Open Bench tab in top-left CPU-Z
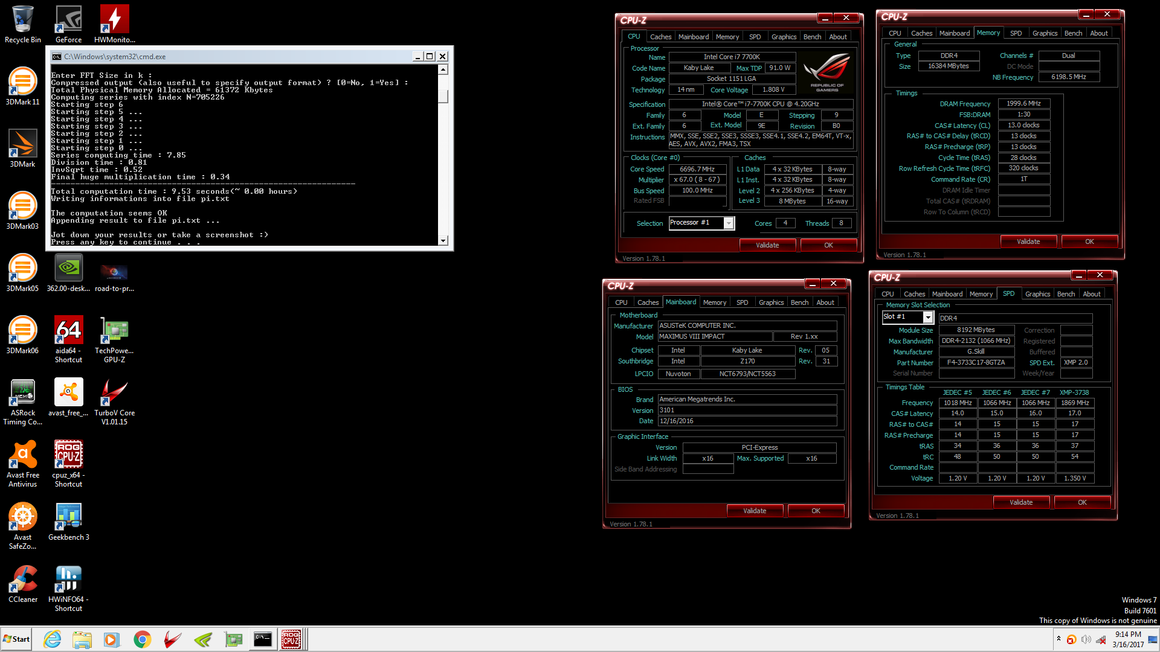 tap(812, 37)
